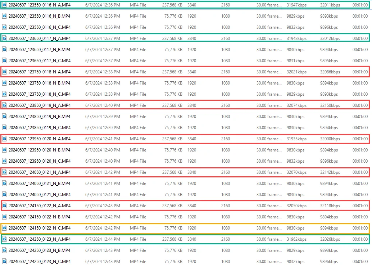Select file name 20240607_124150_0122_N_A.MP4
The width and height of the screenshot is (372, 267).
pyautogui.click(x=40, y=206)
